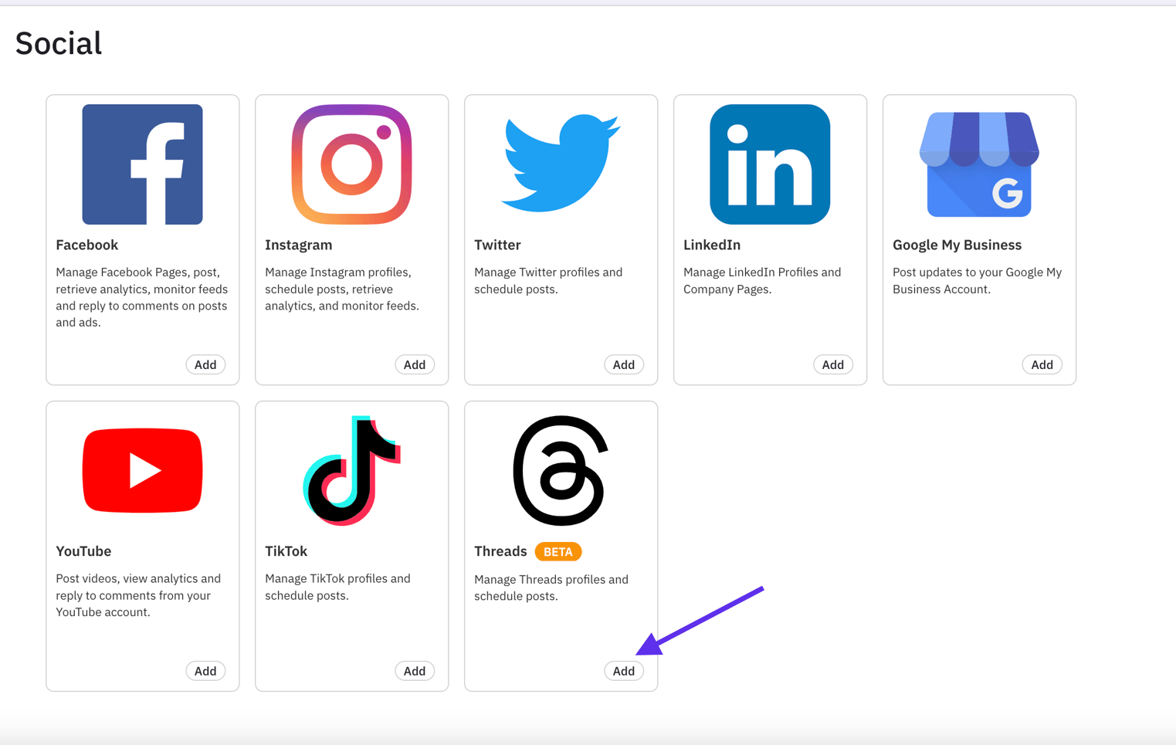Screen dimensions: 1176x745
Task: Select the YouTube play button icon
Action: click(142, 470)
